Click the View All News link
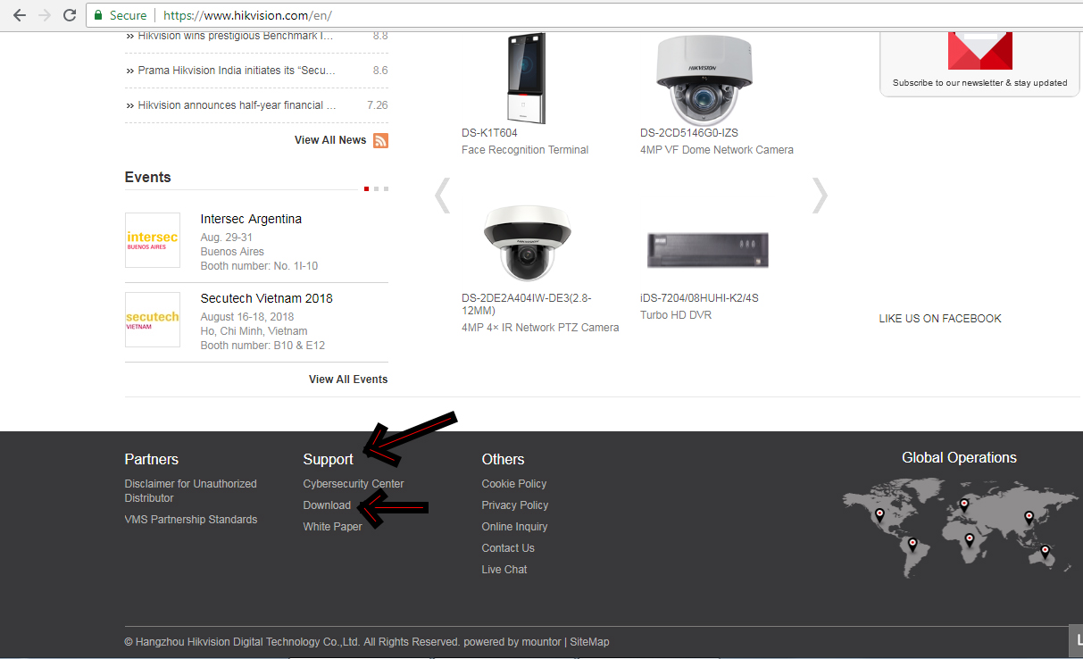Image resolution: width=1083 pixels, height=659 pixels. (x=330, y=140)
